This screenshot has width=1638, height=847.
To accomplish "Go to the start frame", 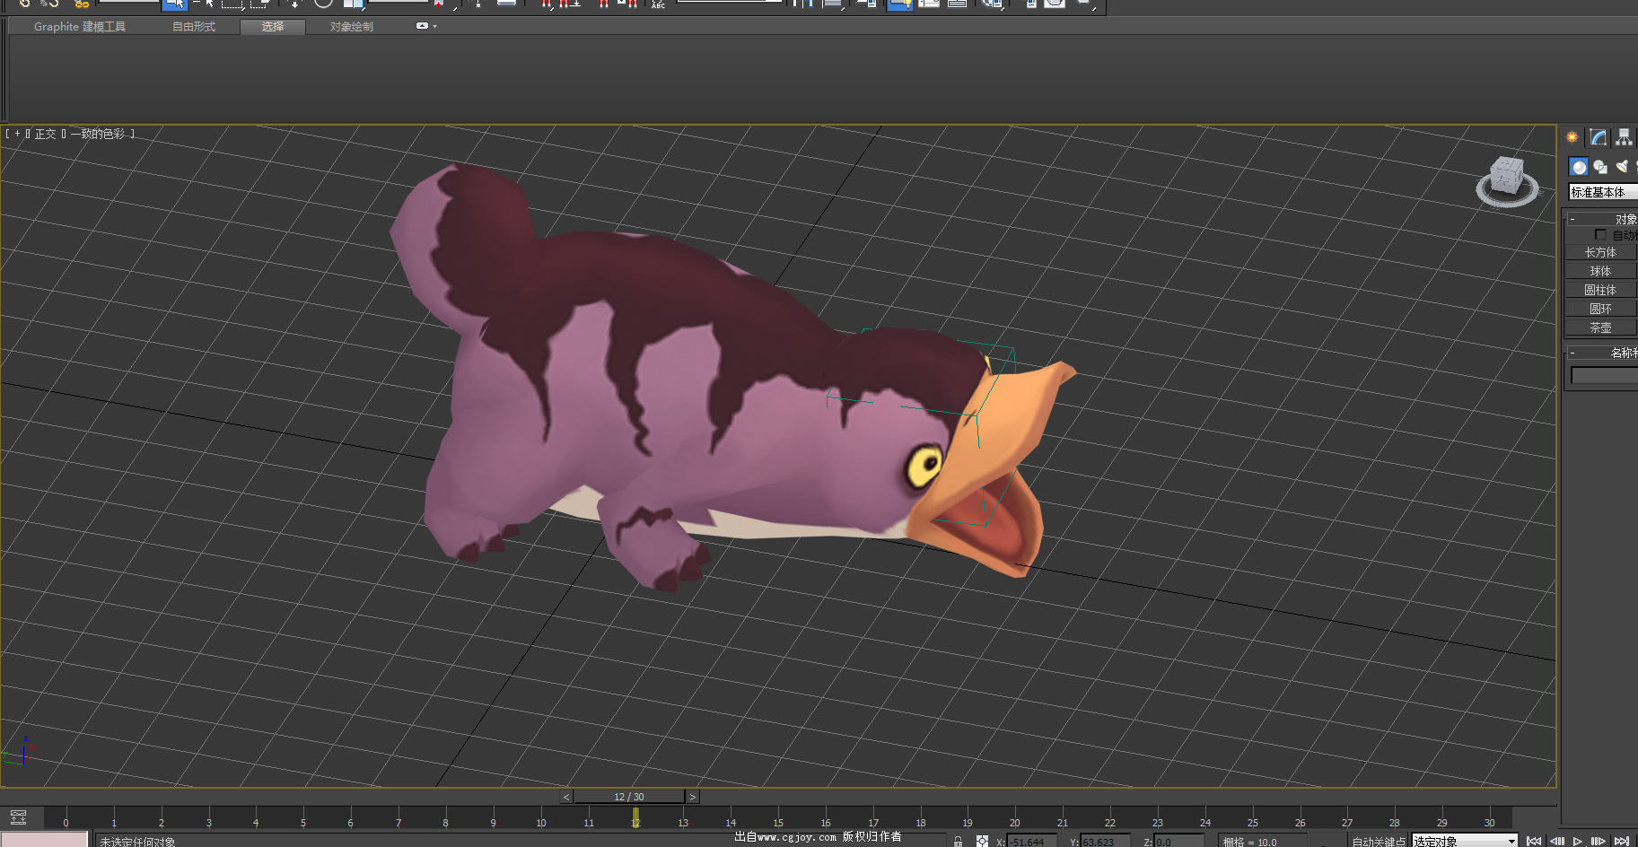I will click(1534, 842).
